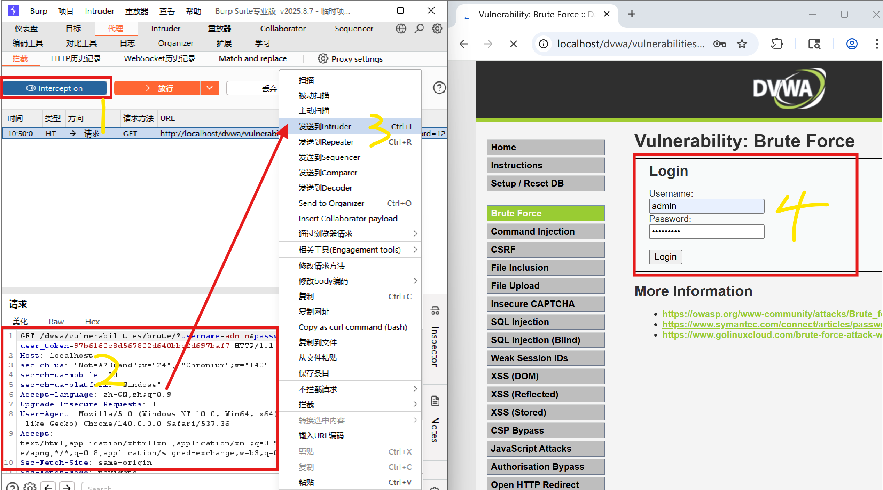Click the help question mark icon
Viewport: 883px width, 490px height.
[x=439, y=88]
